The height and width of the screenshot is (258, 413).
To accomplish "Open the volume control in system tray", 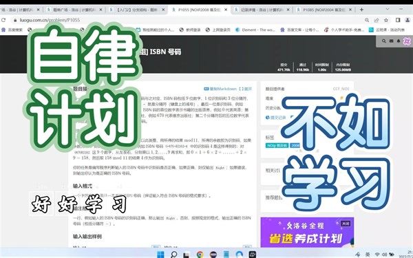I will (x=384, y=255).
